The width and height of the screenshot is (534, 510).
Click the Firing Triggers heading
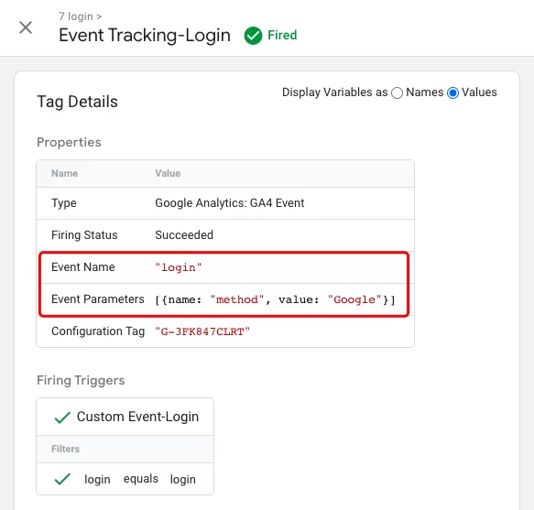pos(81,380)
